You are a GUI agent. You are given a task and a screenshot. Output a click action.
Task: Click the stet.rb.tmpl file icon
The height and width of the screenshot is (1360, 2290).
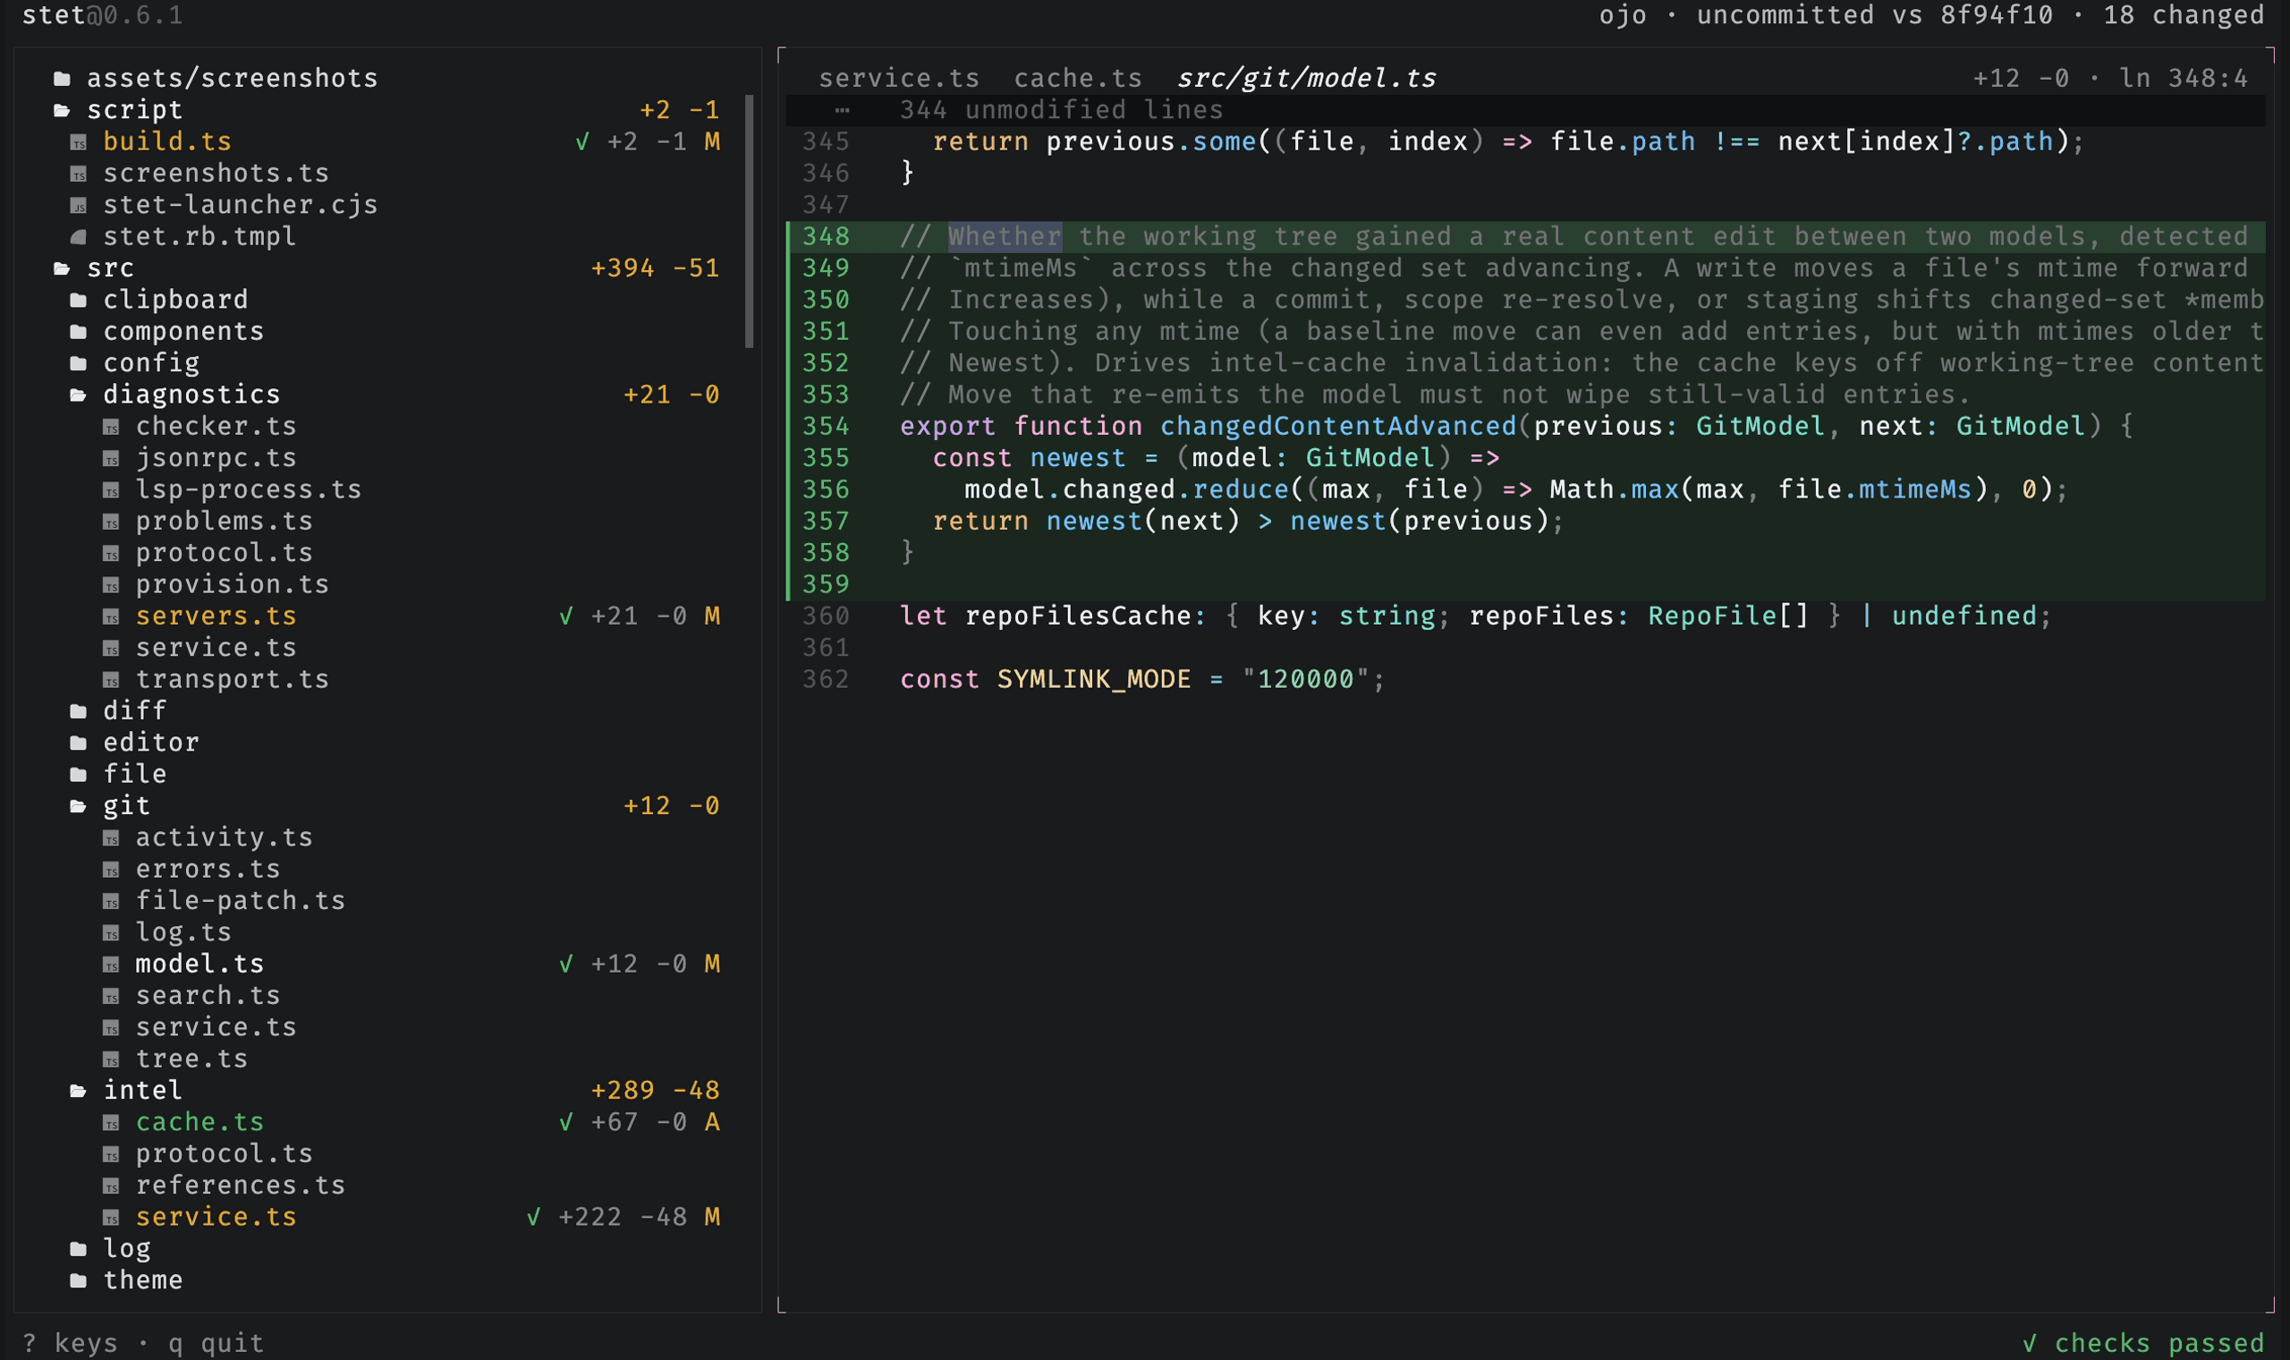[79, 237]
